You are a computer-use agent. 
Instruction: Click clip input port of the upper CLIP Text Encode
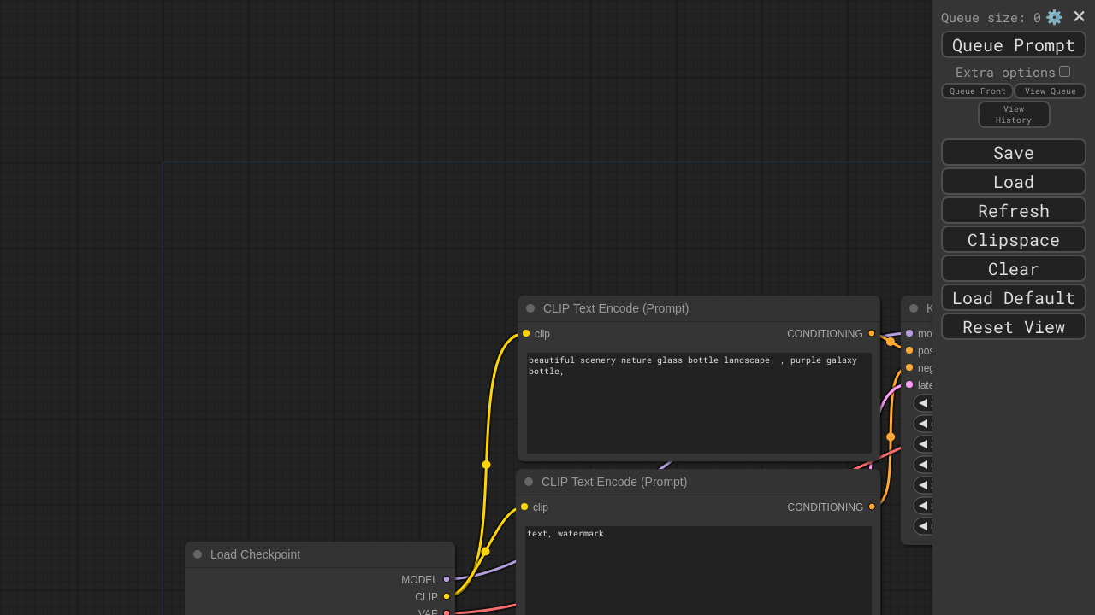pos(526,333)
